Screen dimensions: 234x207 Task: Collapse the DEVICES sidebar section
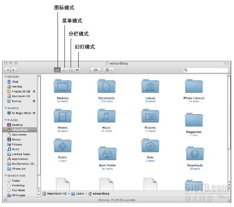(x=5, y=77)
